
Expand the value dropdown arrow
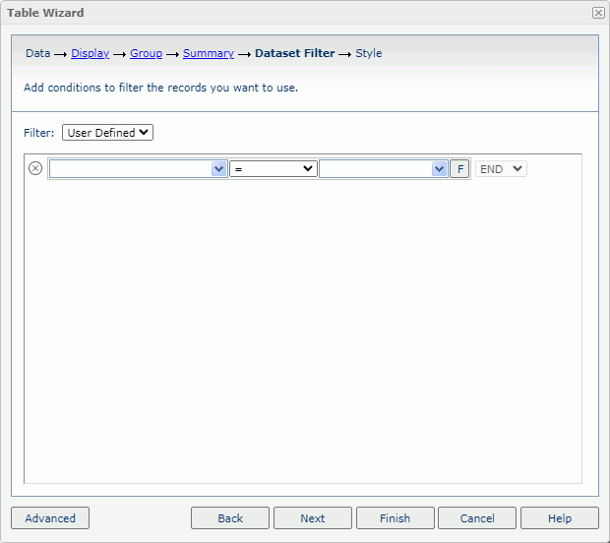(x=439, y=169)
